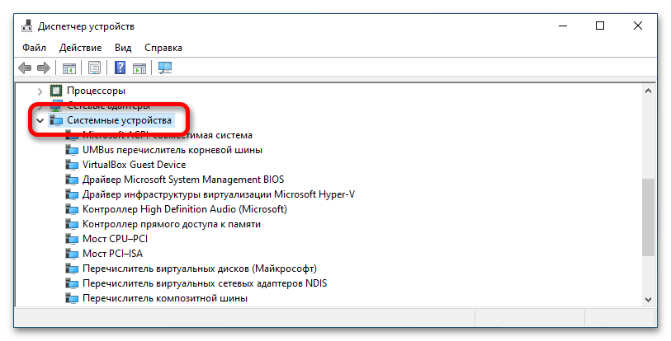This screenshot has width=671, height=341.
Task: Click the Back arrow toolbar button
Action: click(x=26, y=68)
